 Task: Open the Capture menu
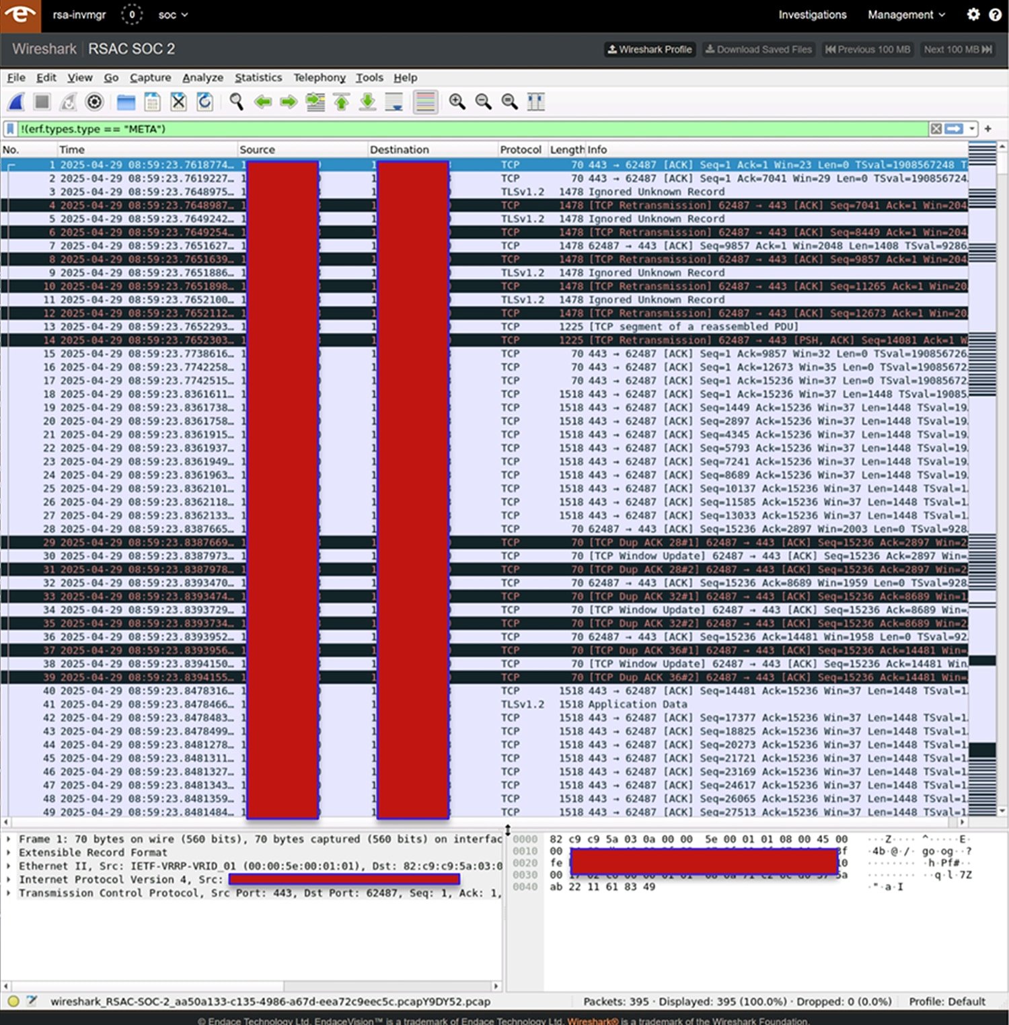coord(151,77)
